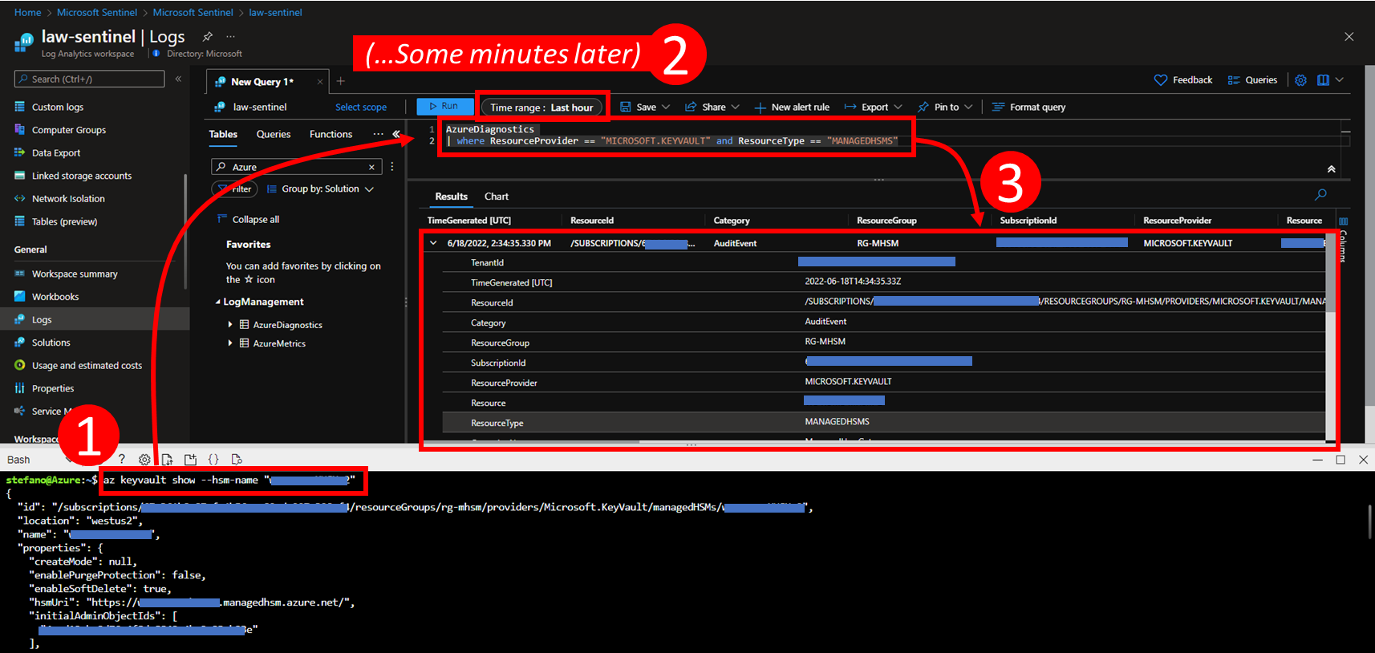This screenshot has height=653, width=1375.
Task: Click the Workbooks sidebar icon
Action: pos(19,296)
